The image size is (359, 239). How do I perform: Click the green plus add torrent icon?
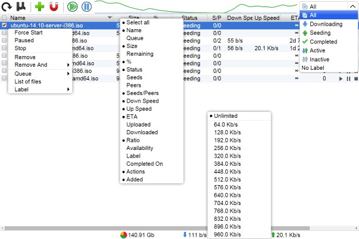(39, 7)
